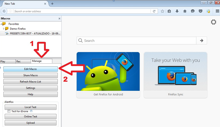Screen dimensions: 220x127
Task: Open the Hello chat smiley icon
Action: (193, 11)
